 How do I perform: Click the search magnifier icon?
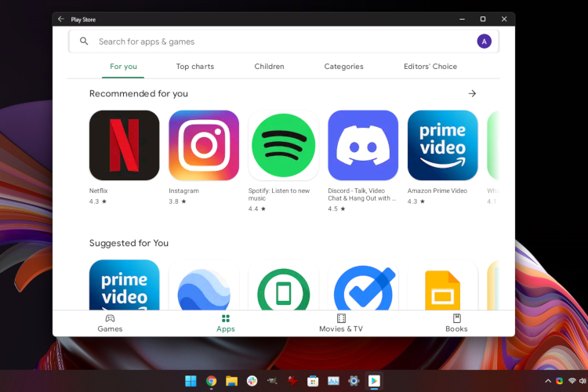coord(84,42)
